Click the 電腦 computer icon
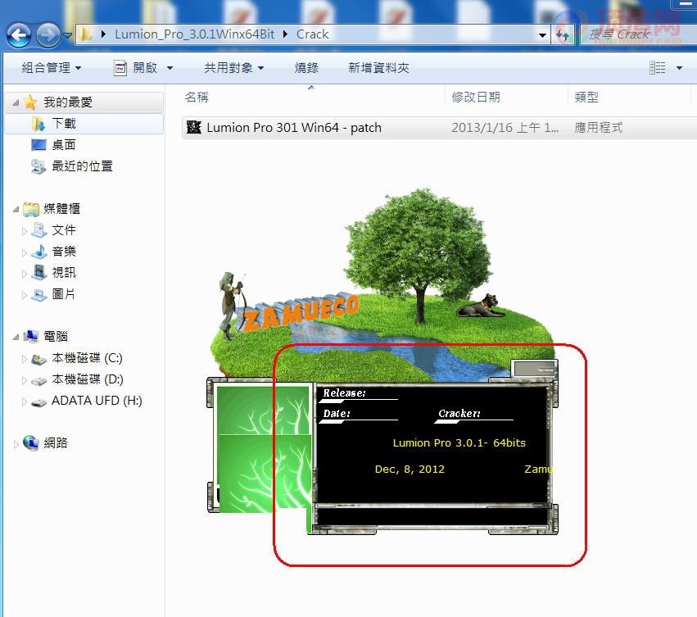 [31, 336]
